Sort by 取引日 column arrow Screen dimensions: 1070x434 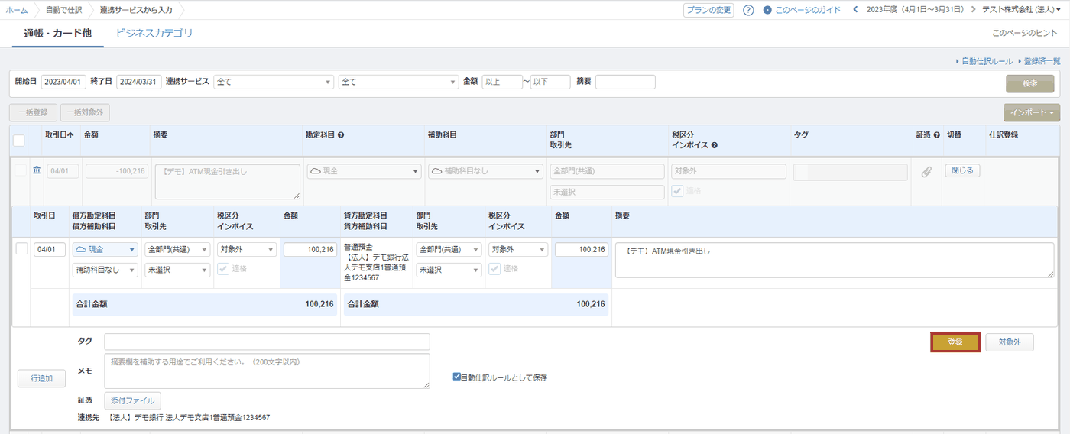coord(71,134)
